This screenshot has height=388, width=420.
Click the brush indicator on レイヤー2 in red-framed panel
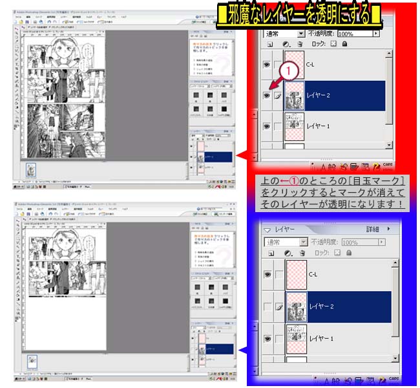(278, 96)
